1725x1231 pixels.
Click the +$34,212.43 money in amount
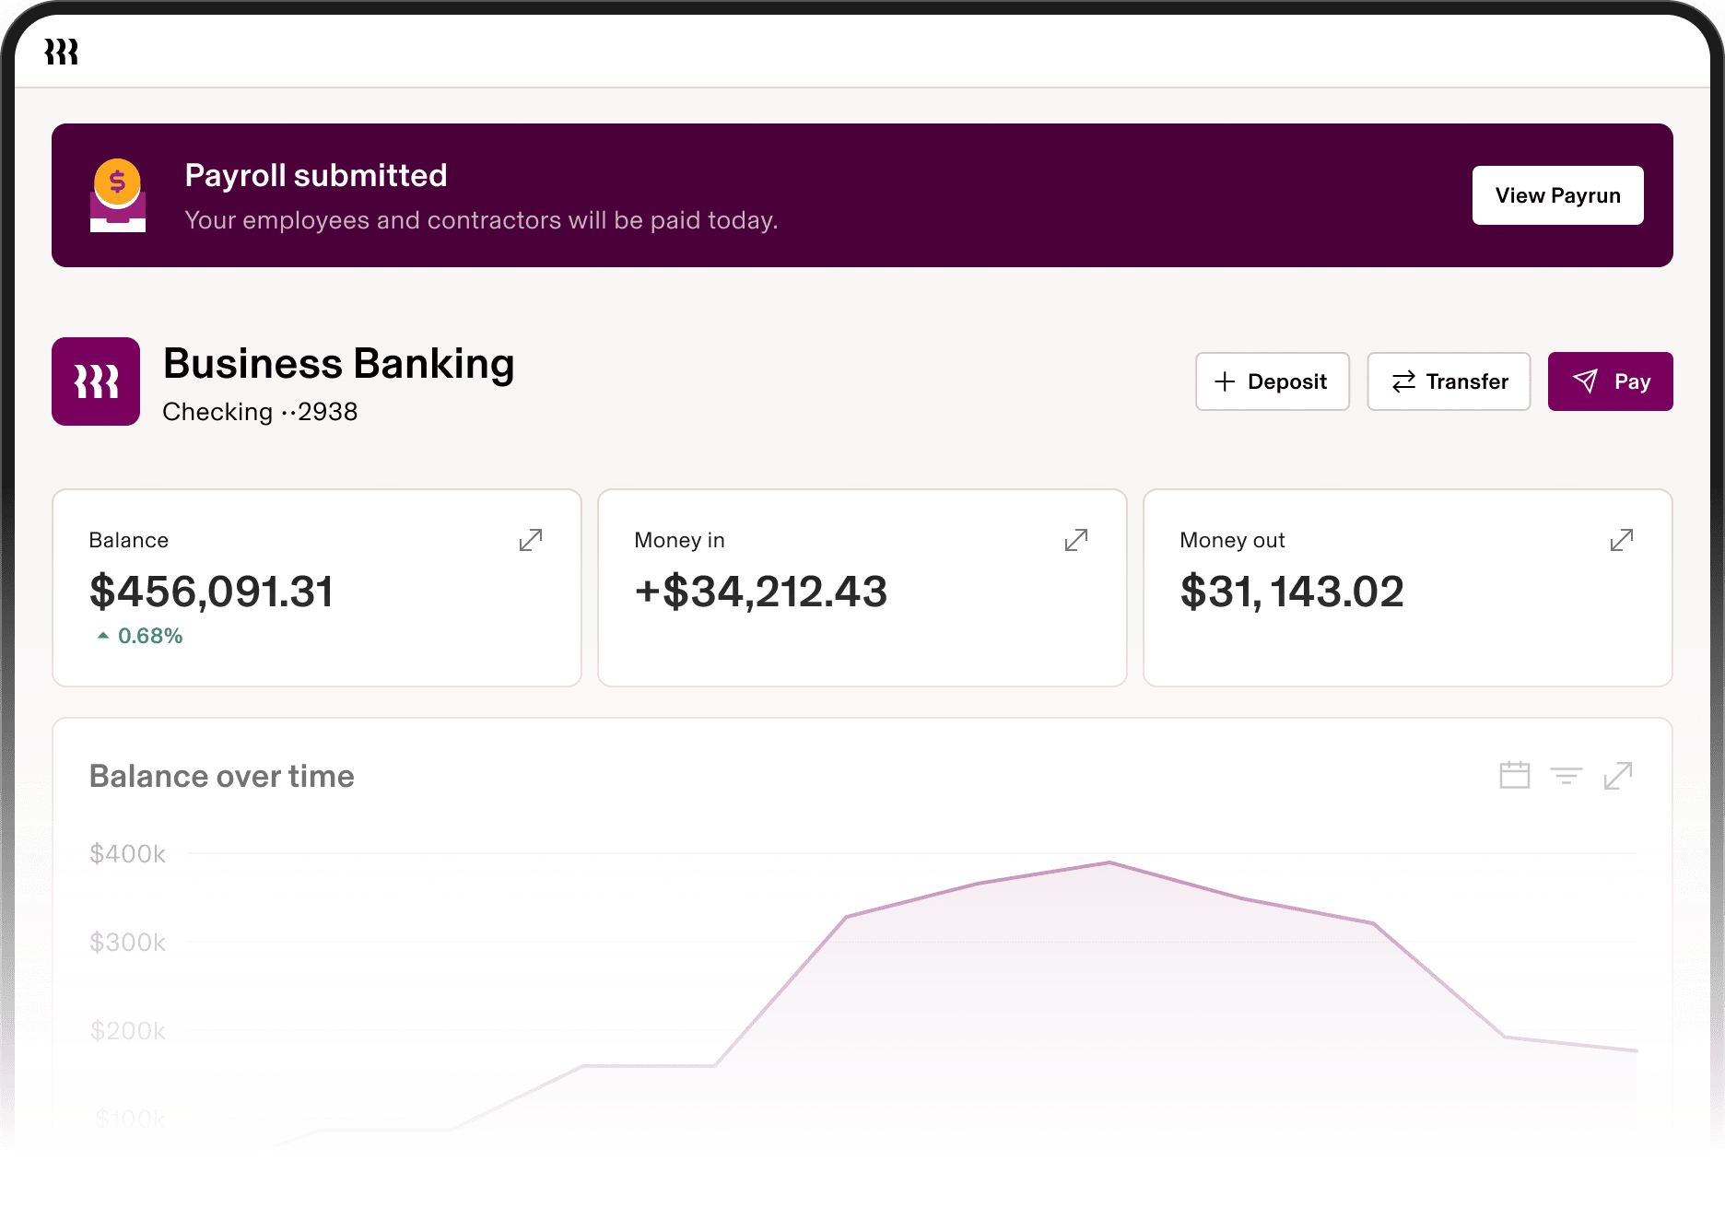click(761, 592)
